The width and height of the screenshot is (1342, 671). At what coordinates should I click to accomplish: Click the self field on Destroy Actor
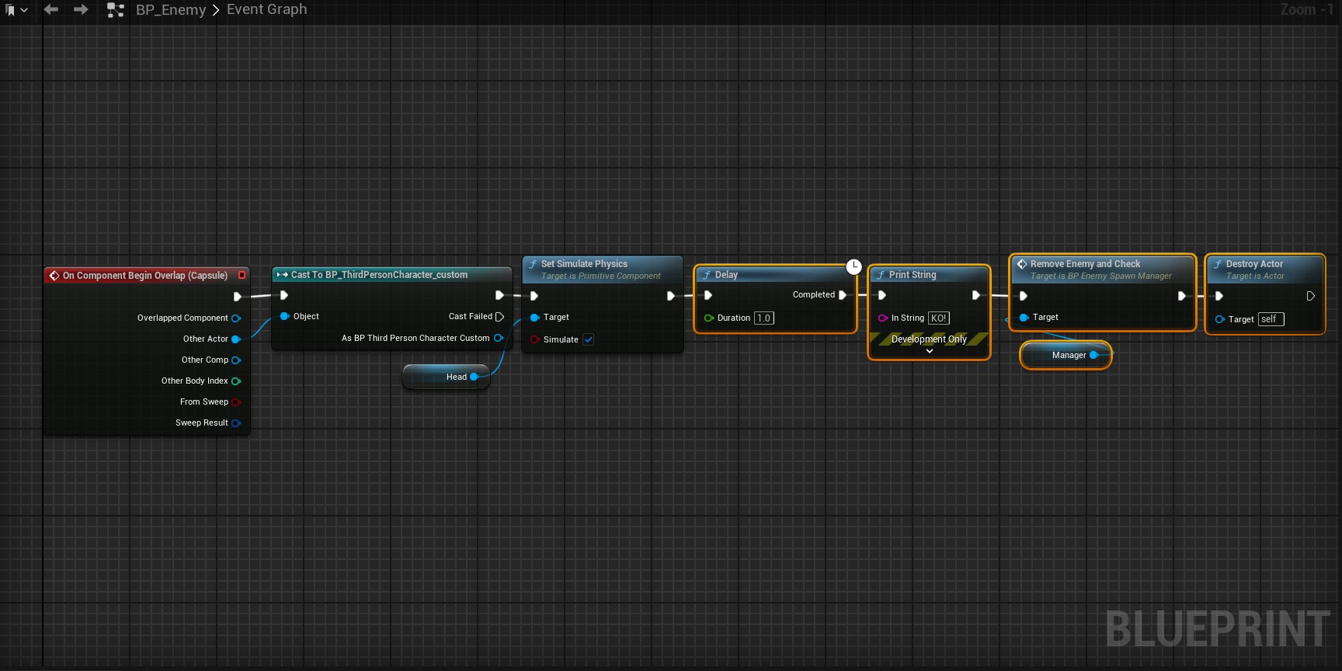click(1271, 319)
